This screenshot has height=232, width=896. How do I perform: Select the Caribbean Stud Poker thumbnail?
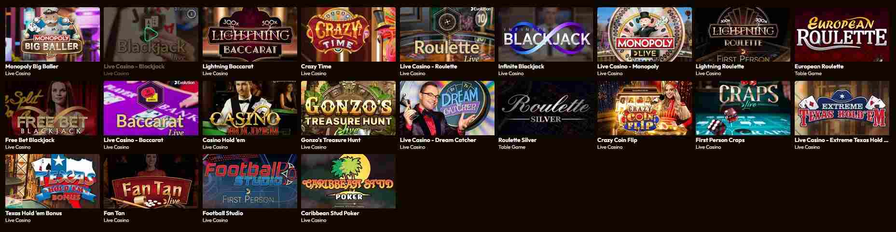(348, 181)
